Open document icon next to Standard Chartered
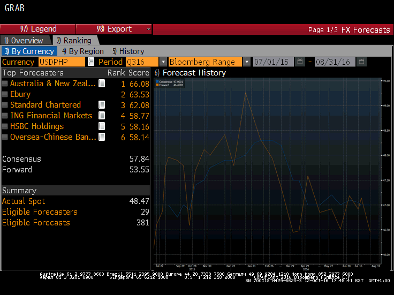This screenshot has height=295, width=394. [102, 105]
